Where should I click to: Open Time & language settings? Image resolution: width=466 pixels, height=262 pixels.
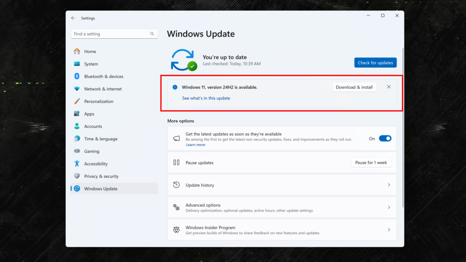coord(114,139)
